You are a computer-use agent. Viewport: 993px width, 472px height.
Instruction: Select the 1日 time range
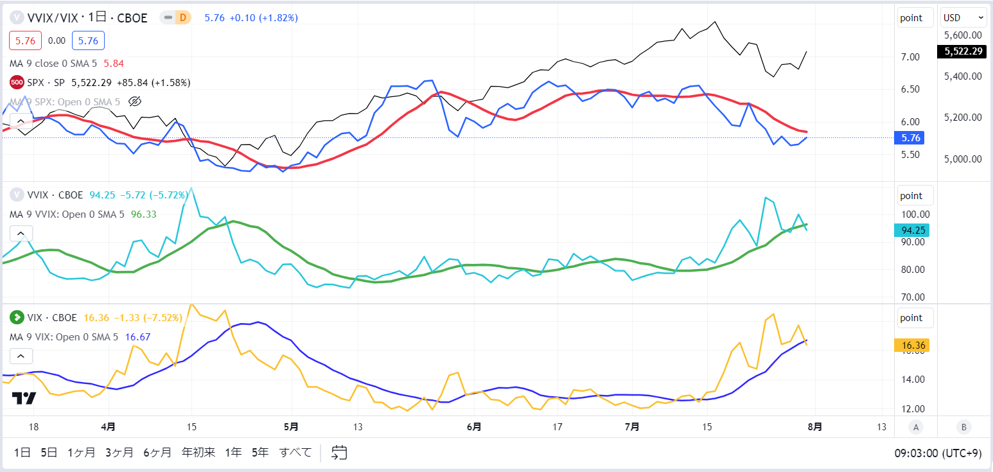pyautogui.click(x=22, y=453)
